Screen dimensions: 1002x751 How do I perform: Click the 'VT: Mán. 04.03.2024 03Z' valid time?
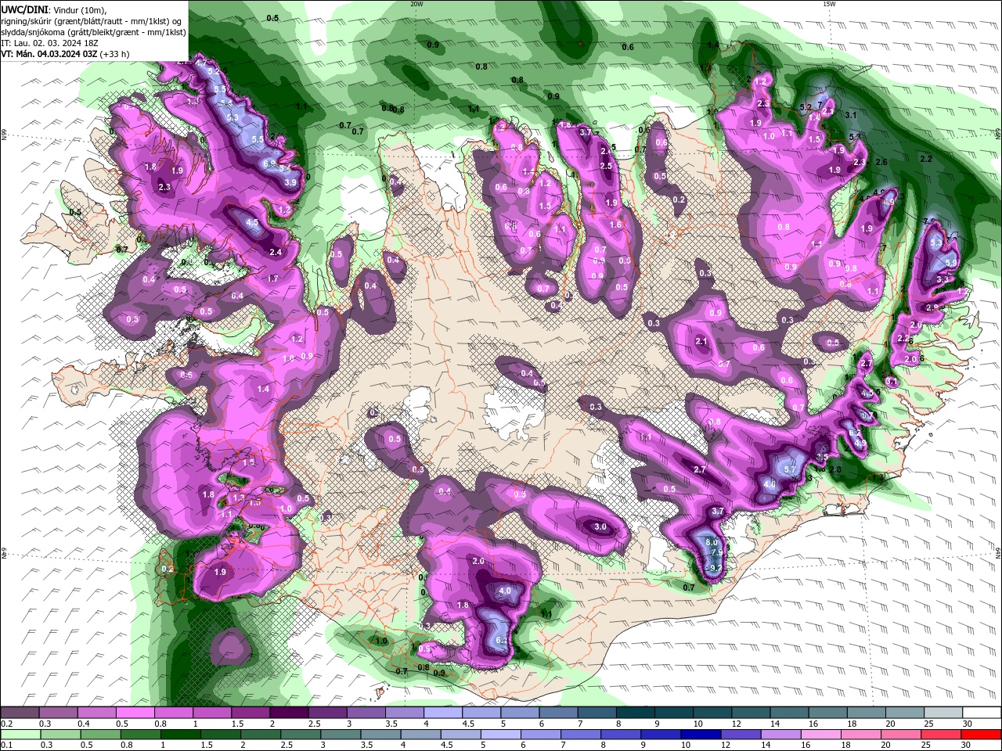(50, 54)
